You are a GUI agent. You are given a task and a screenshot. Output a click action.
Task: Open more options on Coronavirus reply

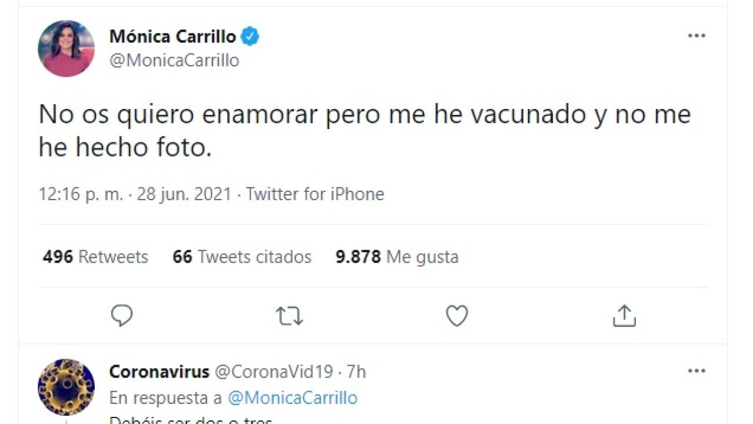pos(696,371)
